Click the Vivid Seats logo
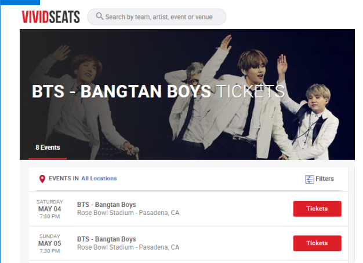 50,17
